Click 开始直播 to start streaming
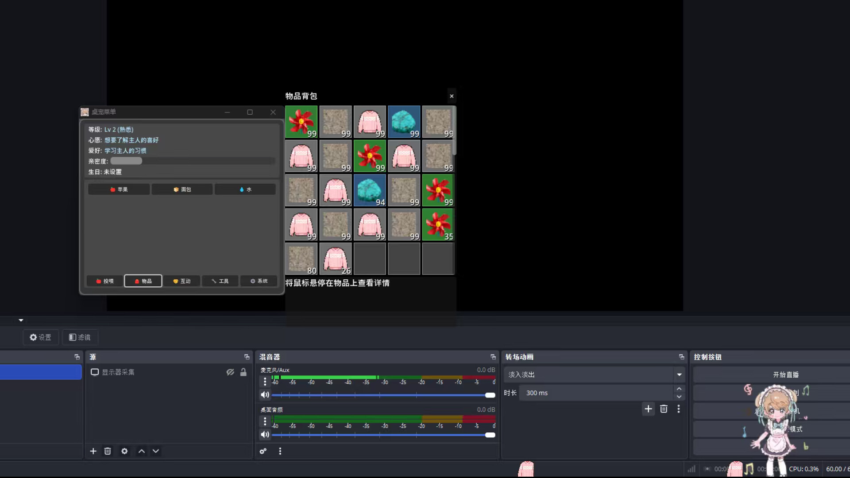 [786, 374]
